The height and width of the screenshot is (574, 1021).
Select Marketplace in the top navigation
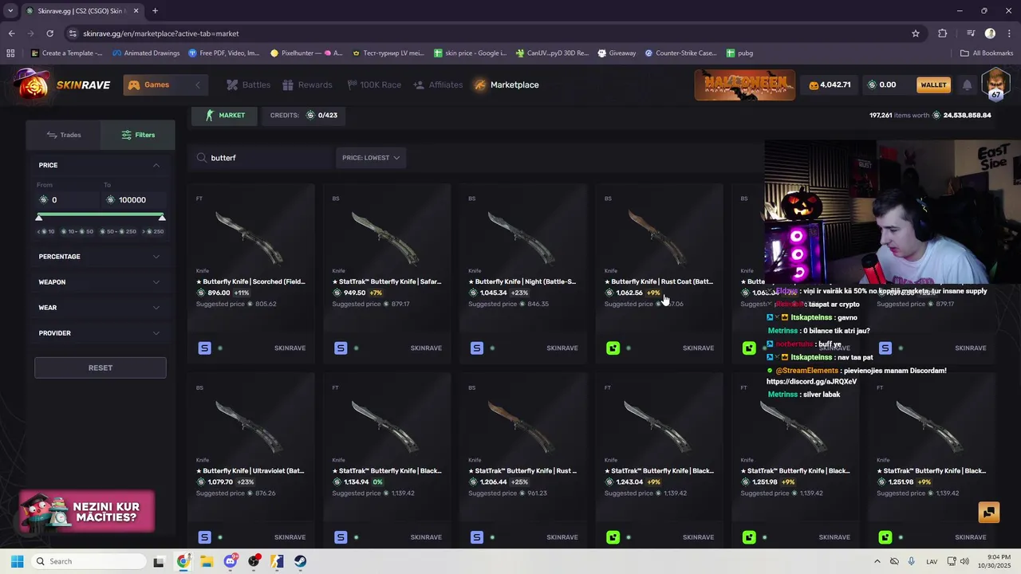507,85
